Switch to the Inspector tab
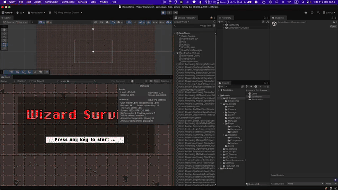Viewport: 338px width, 190px height. [x=279, y=17]
